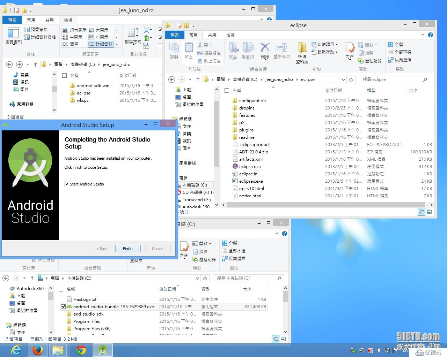447x357 pixels.
Task: Click Edit (編輯) in eclipse ribbon
Action: coord(366,53)
